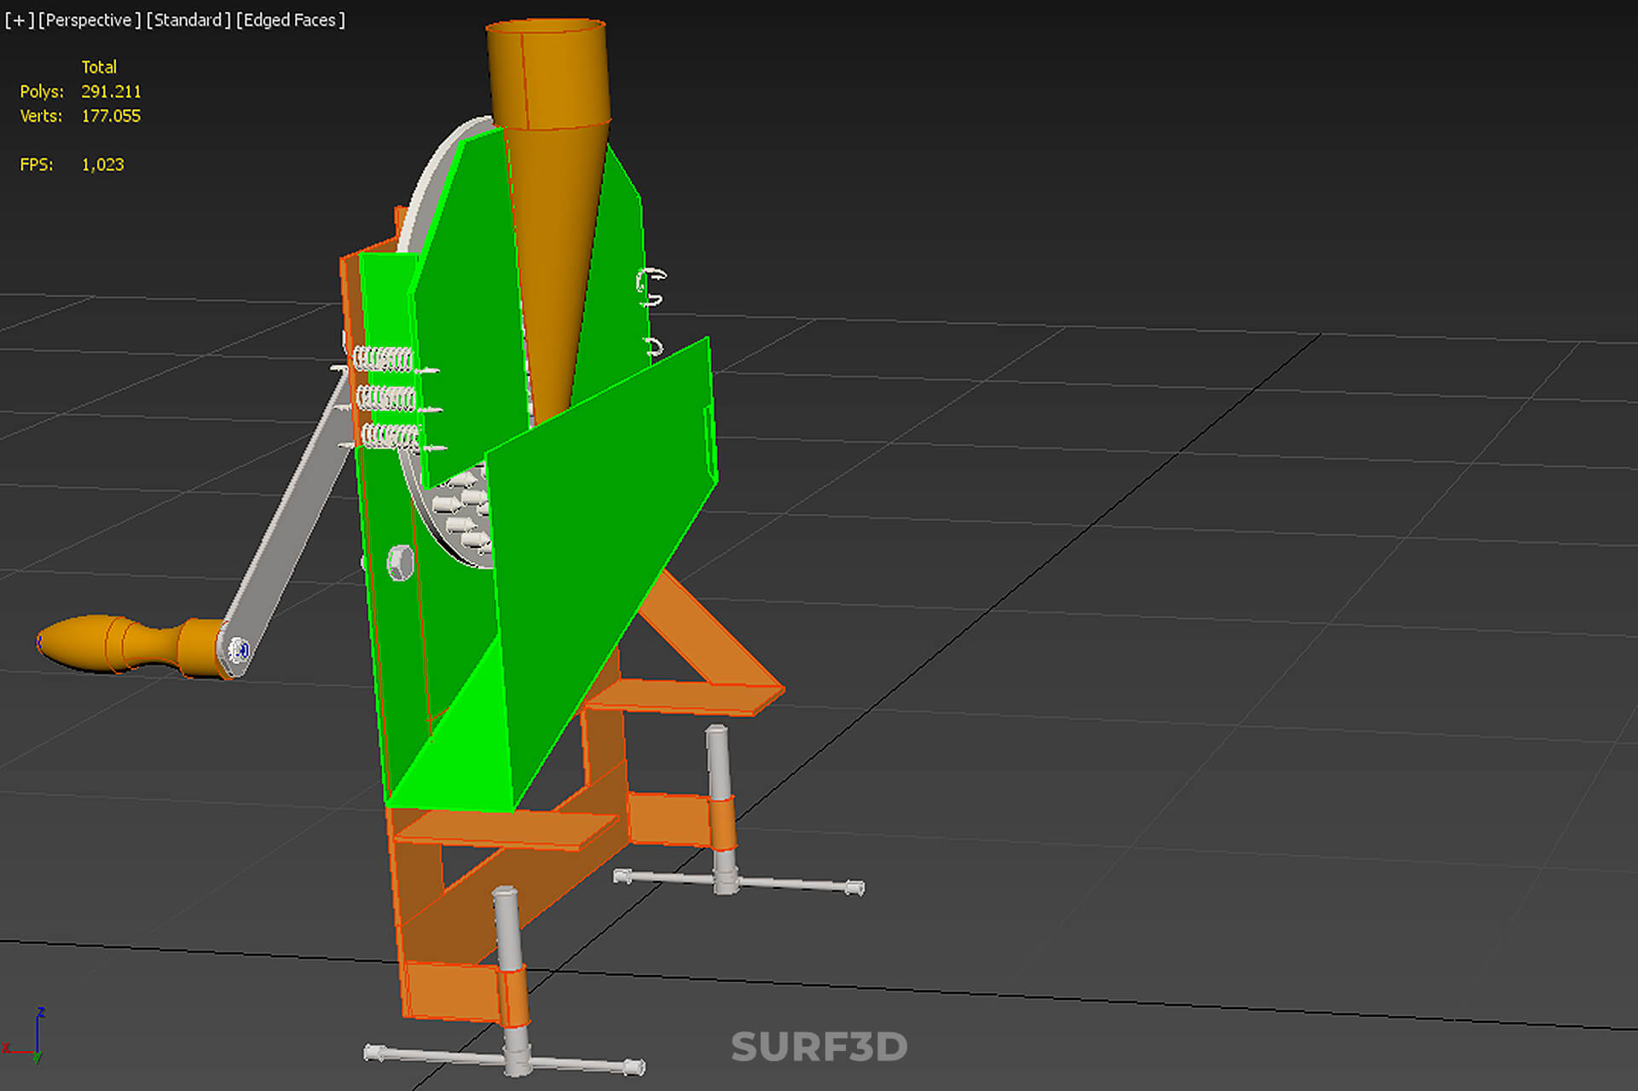1638x1091 pixels.
Task: Click the Total statistics header
Action: point(99,67)
